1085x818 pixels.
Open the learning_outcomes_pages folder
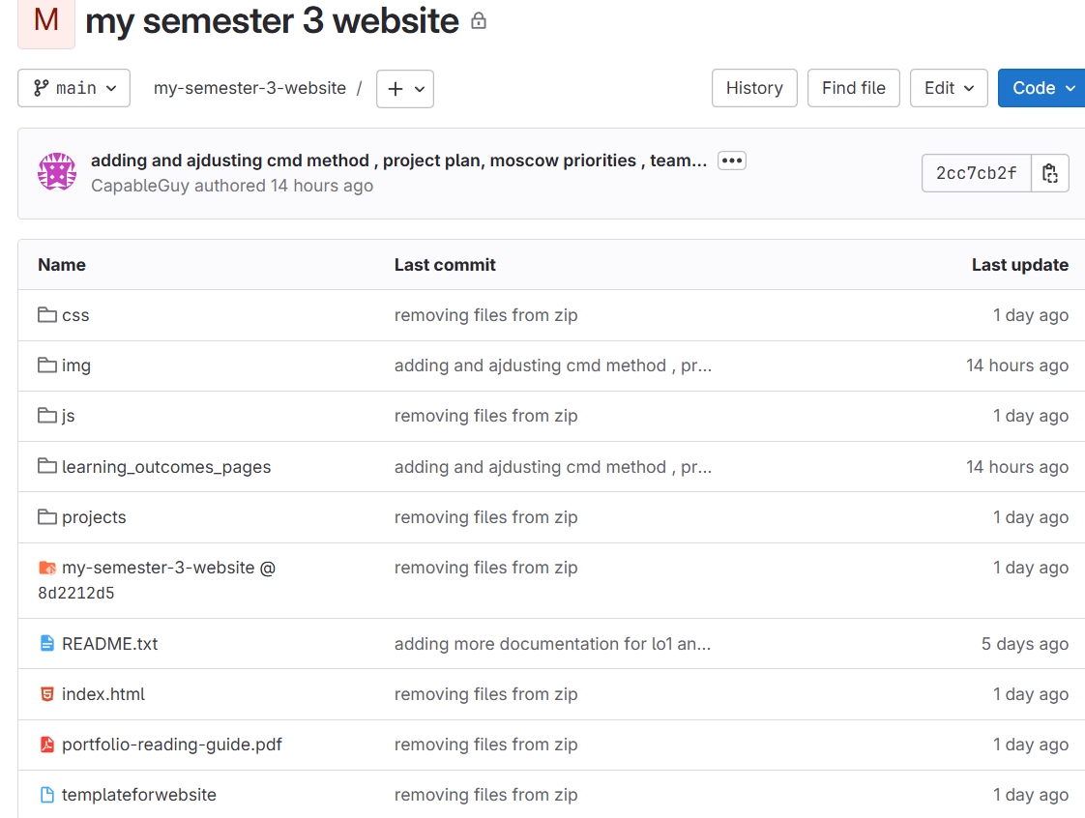coord(166,467)
